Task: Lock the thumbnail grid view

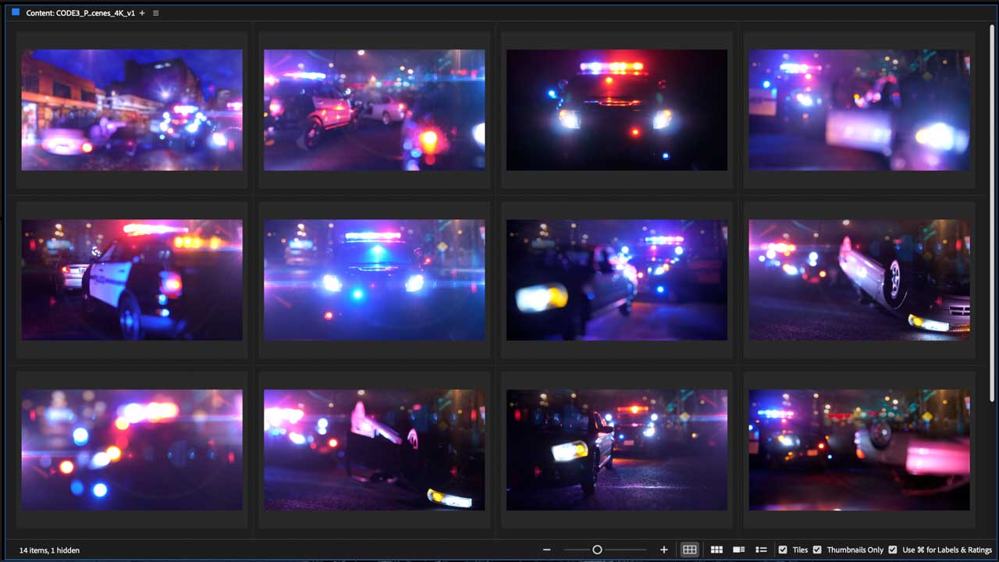Action: 689,550
